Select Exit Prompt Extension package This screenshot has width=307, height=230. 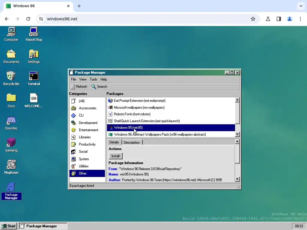pos(171,101)
